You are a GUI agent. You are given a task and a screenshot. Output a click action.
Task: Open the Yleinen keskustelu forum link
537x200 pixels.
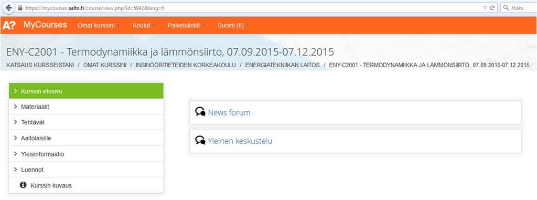(240, 141)
